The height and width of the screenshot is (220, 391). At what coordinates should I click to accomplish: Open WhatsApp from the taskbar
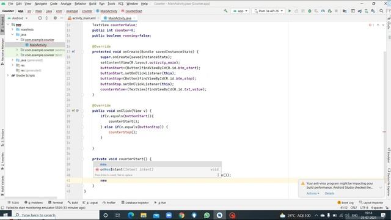pyautogui.click(x=206, y=215)
